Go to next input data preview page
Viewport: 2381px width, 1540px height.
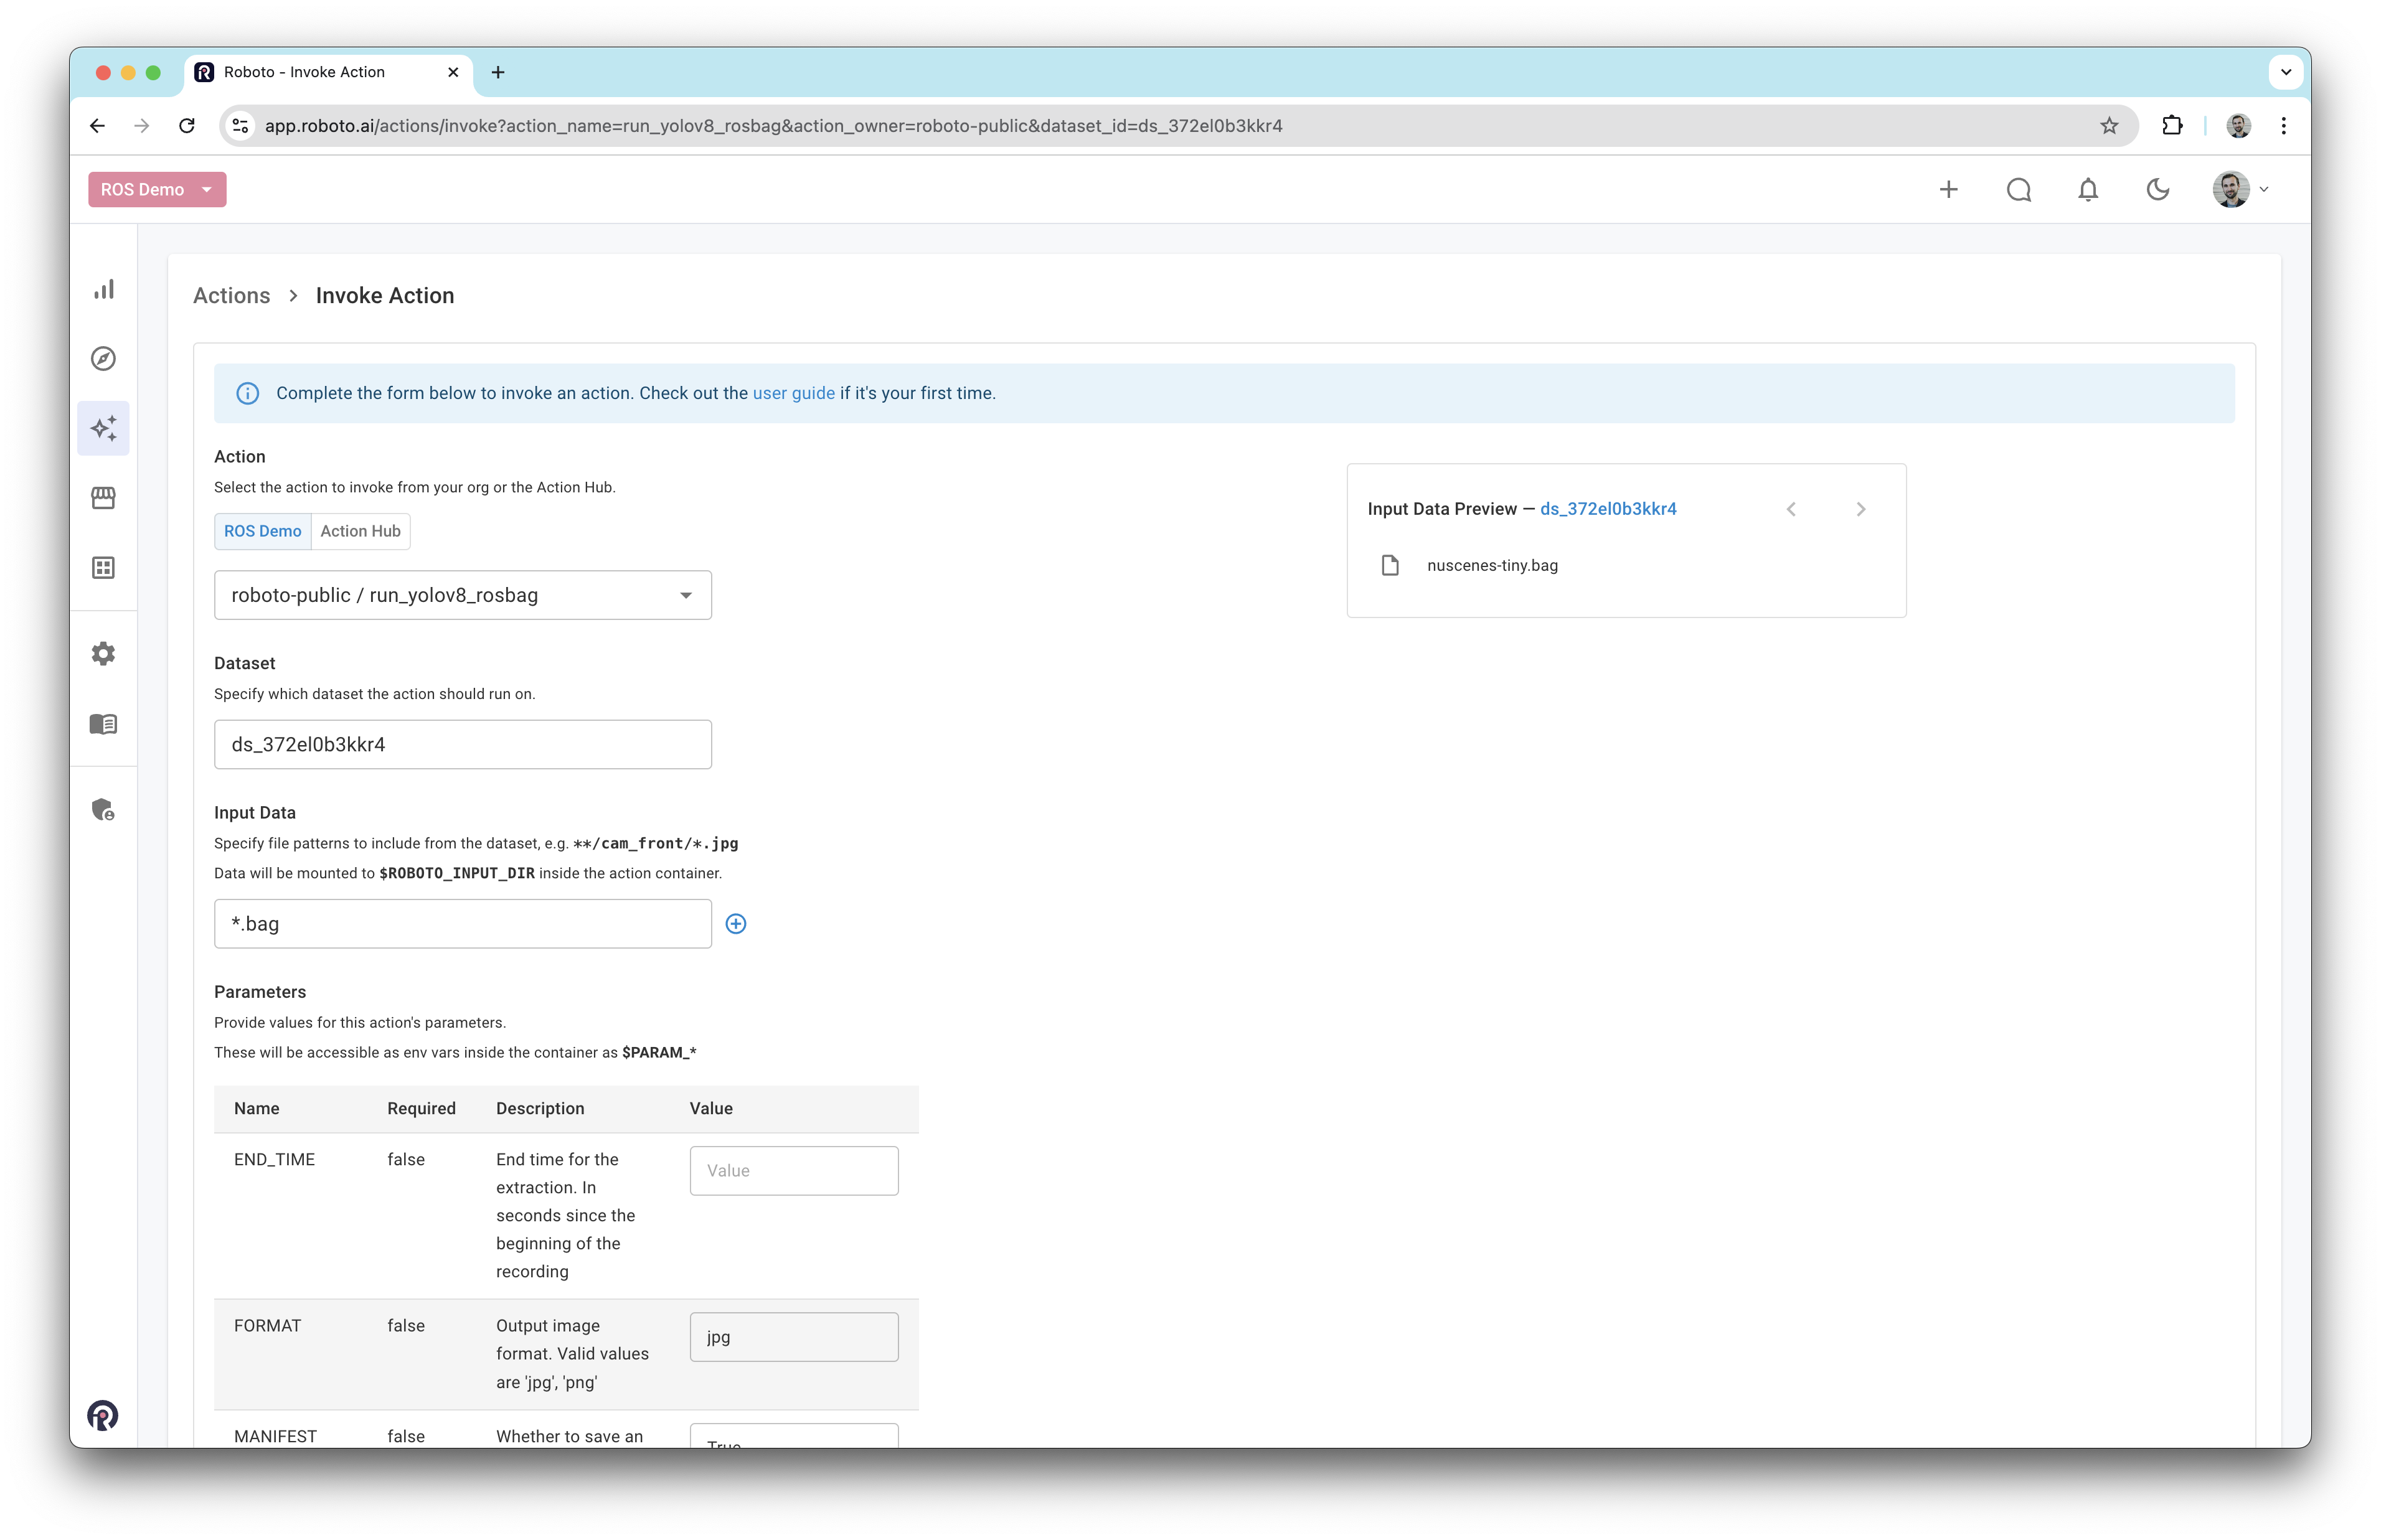point(1860,509)
